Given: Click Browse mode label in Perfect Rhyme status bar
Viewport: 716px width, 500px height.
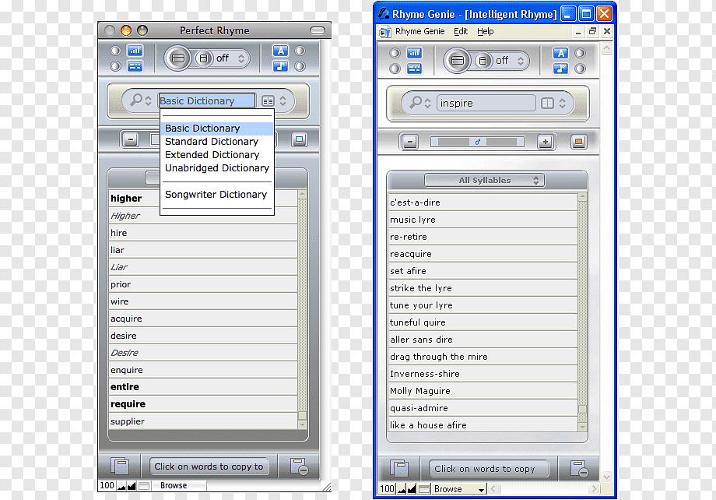Looking at the screenshot, I should click(174, 485).
